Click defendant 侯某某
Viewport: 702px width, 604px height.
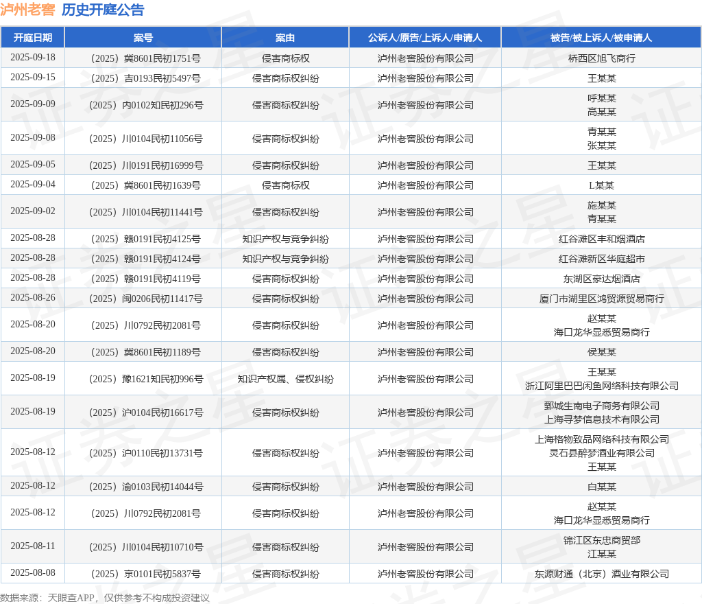(x=602, y=352)
